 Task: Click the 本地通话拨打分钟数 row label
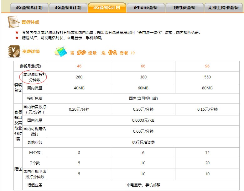(x=35, y=77)
